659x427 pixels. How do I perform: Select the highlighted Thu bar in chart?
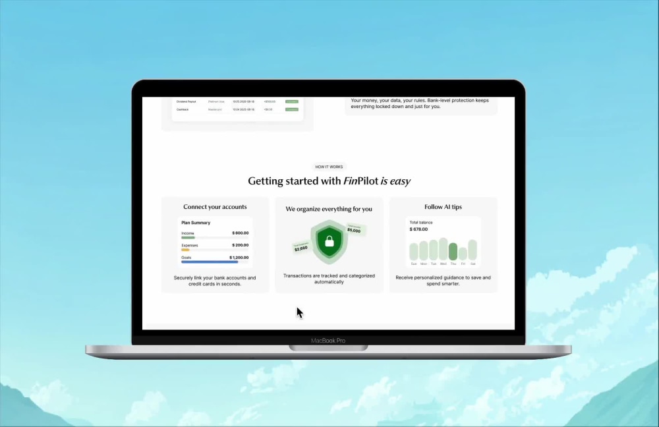pyautogui.click(x=453, y=252)
